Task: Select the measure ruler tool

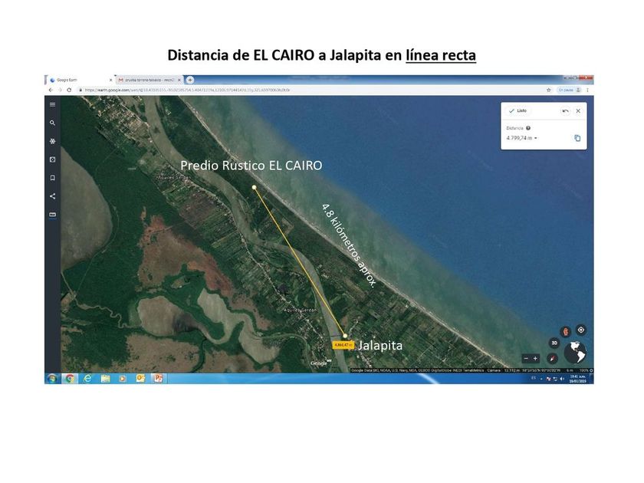Action: point(52,215)
